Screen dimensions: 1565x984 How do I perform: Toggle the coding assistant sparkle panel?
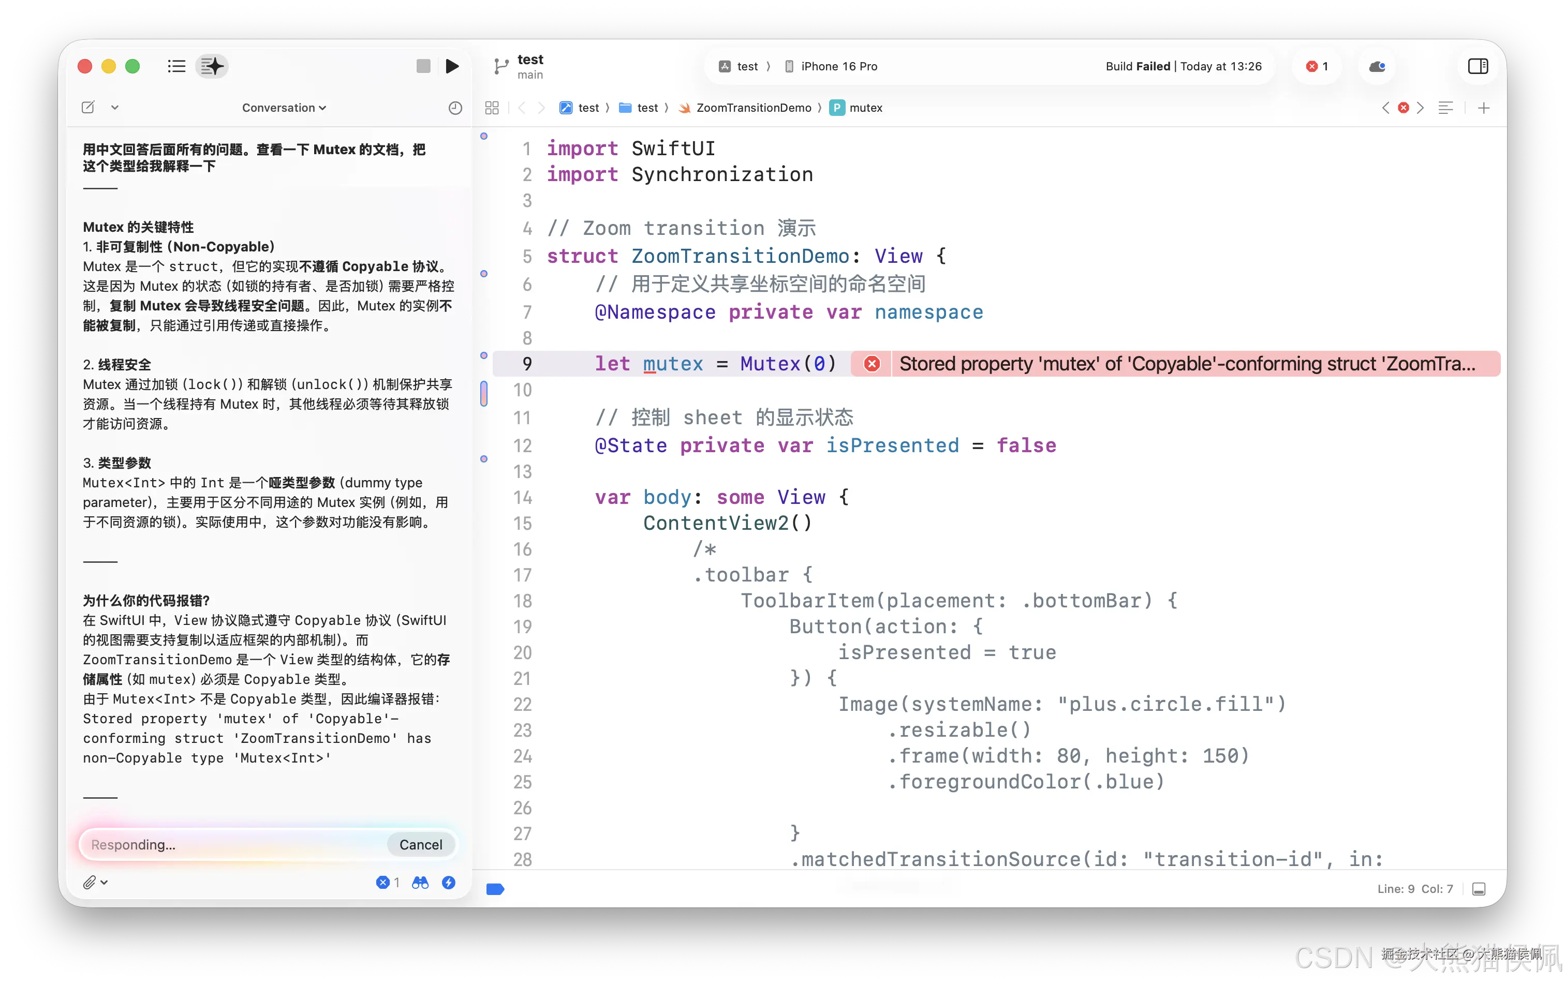point(212,66)
